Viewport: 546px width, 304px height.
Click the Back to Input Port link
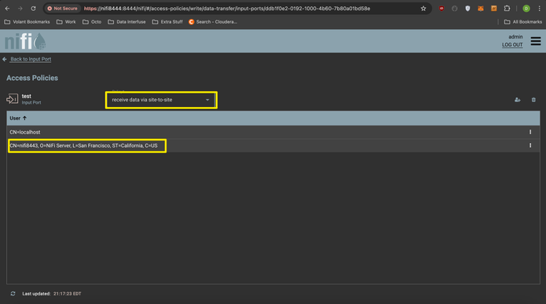coord(31,59)
